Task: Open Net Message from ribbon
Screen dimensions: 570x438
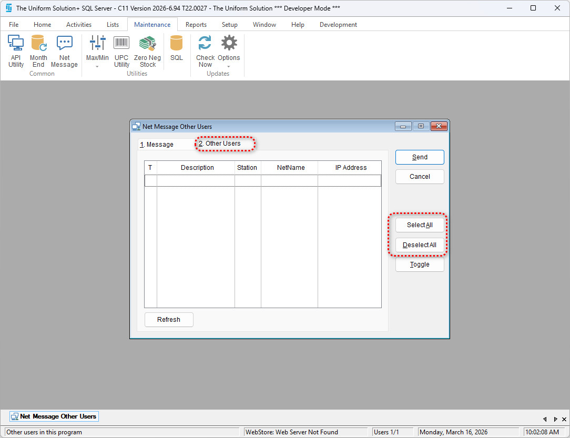Action: [64, 51]
